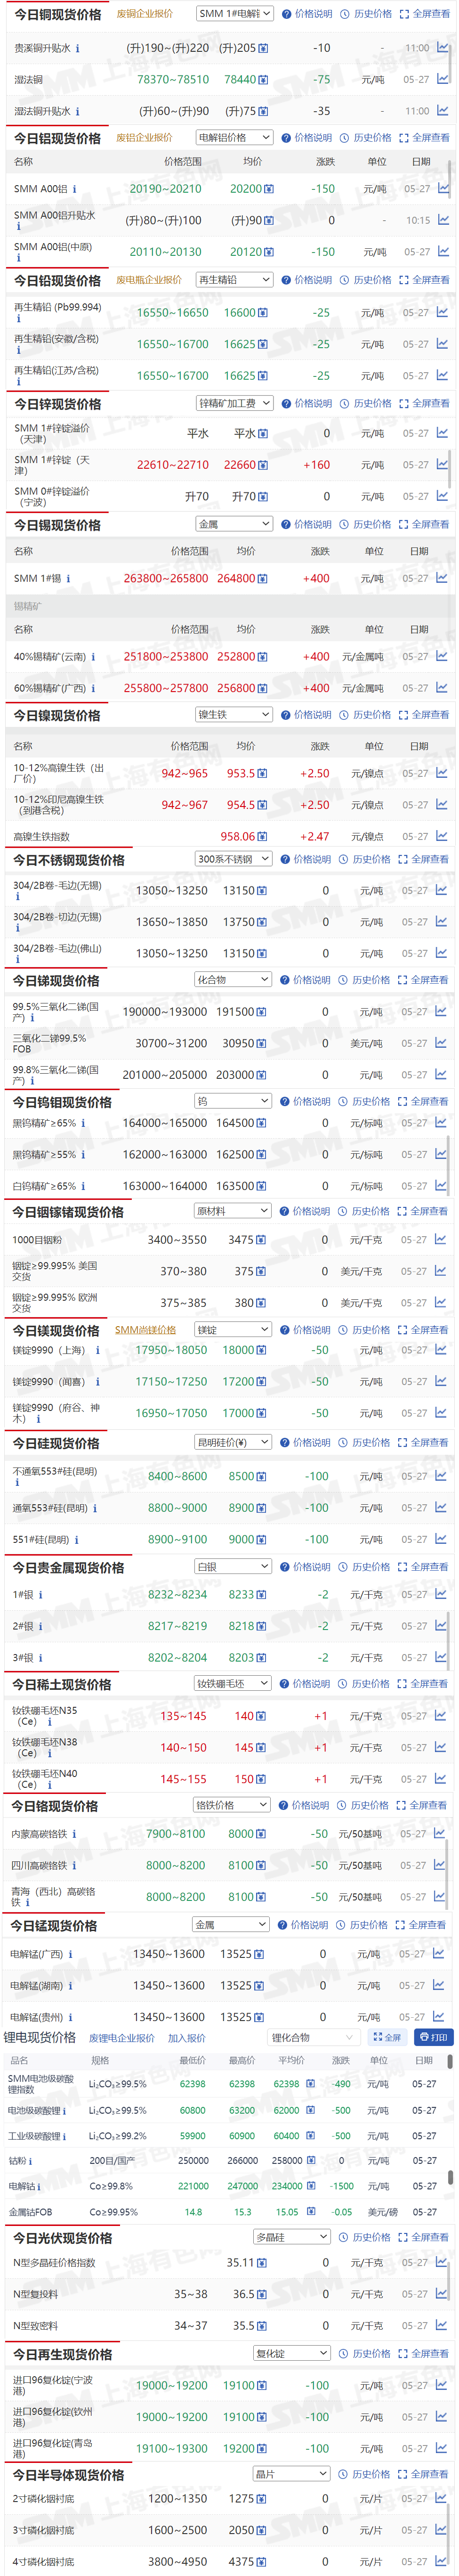This screenshot has width=459, height=2576.
Task: Click info icon next to 湿法铜升贴水
Action: pyautogui.click(x=78, y=112)
